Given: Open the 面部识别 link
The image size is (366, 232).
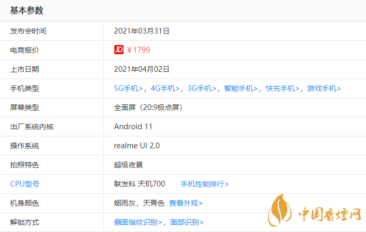Looking at the screenshot, I should [x=187, y=222].
